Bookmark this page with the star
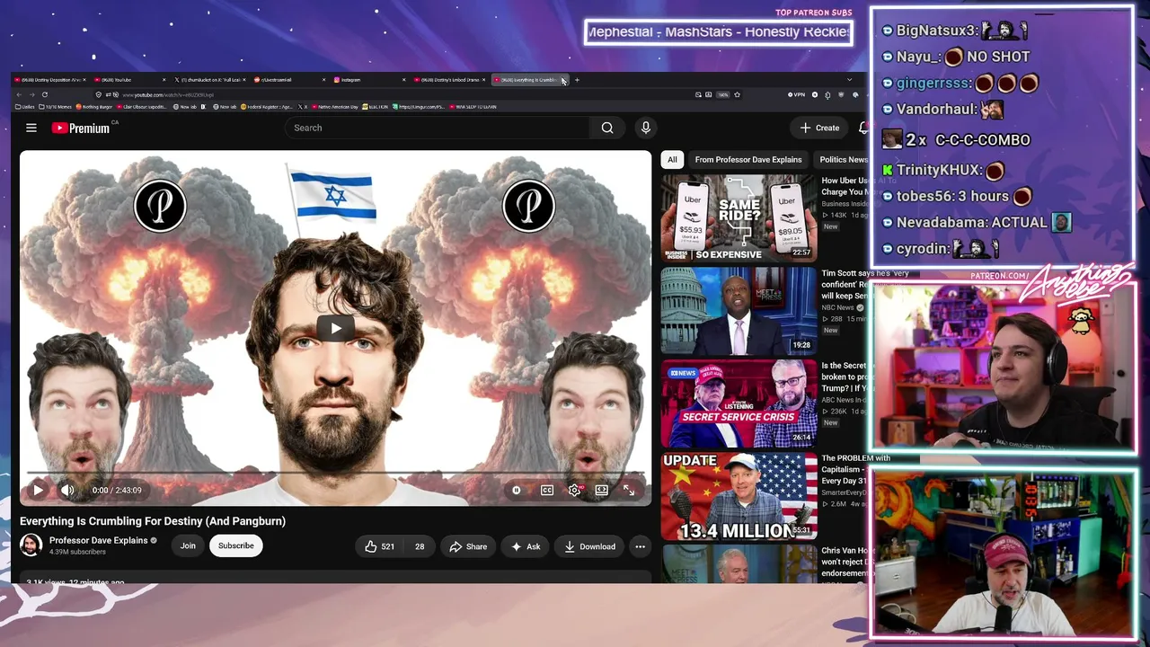Viewport: 1150px width, 647px height. pos(737,94)
